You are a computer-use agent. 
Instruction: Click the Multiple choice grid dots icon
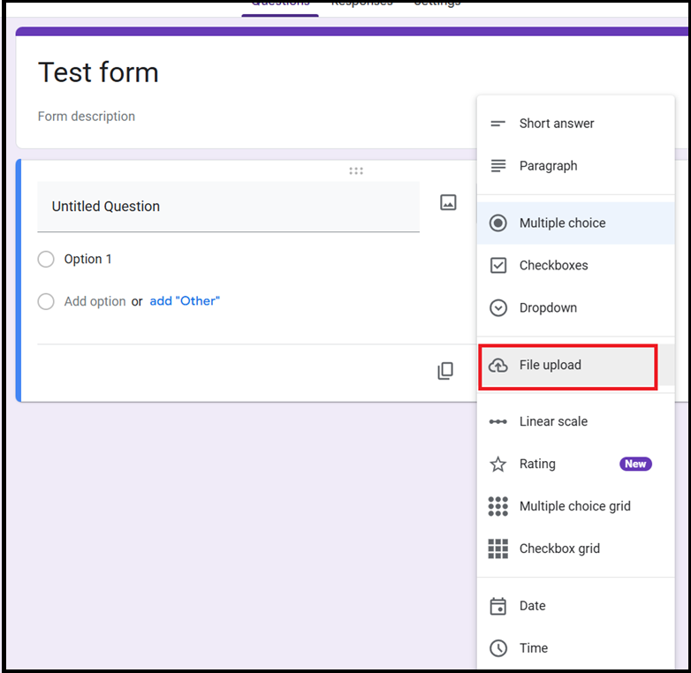pos(498,506)
